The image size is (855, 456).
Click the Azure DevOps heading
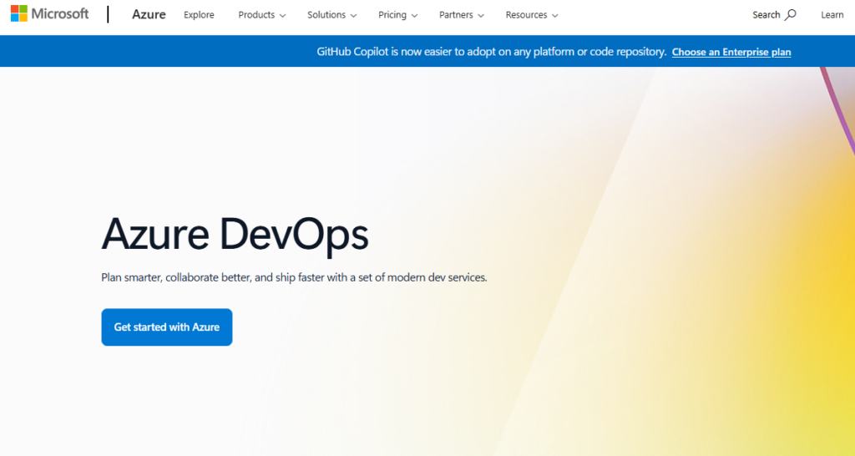(x=235, y=234)
